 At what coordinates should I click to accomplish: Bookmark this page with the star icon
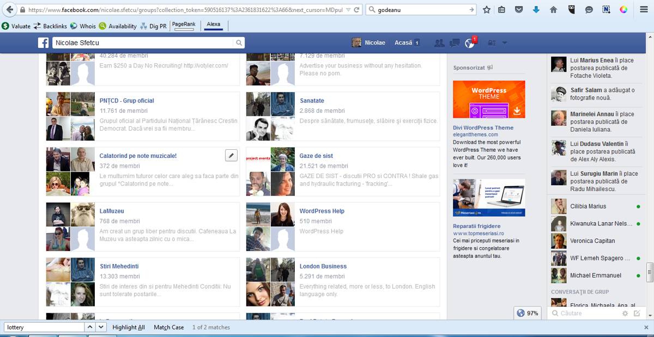[x=487, y=10]
